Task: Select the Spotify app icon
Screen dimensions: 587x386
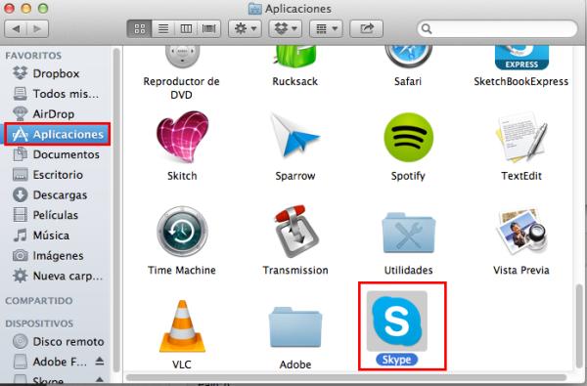Action: (x=408, y=137)
